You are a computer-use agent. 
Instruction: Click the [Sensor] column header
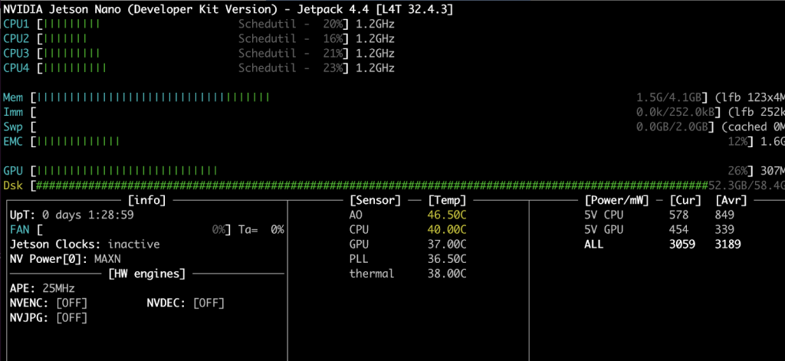click(376, 201)
